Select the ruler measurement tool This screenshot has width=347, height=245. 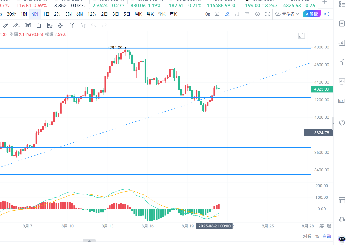point(5,25)
